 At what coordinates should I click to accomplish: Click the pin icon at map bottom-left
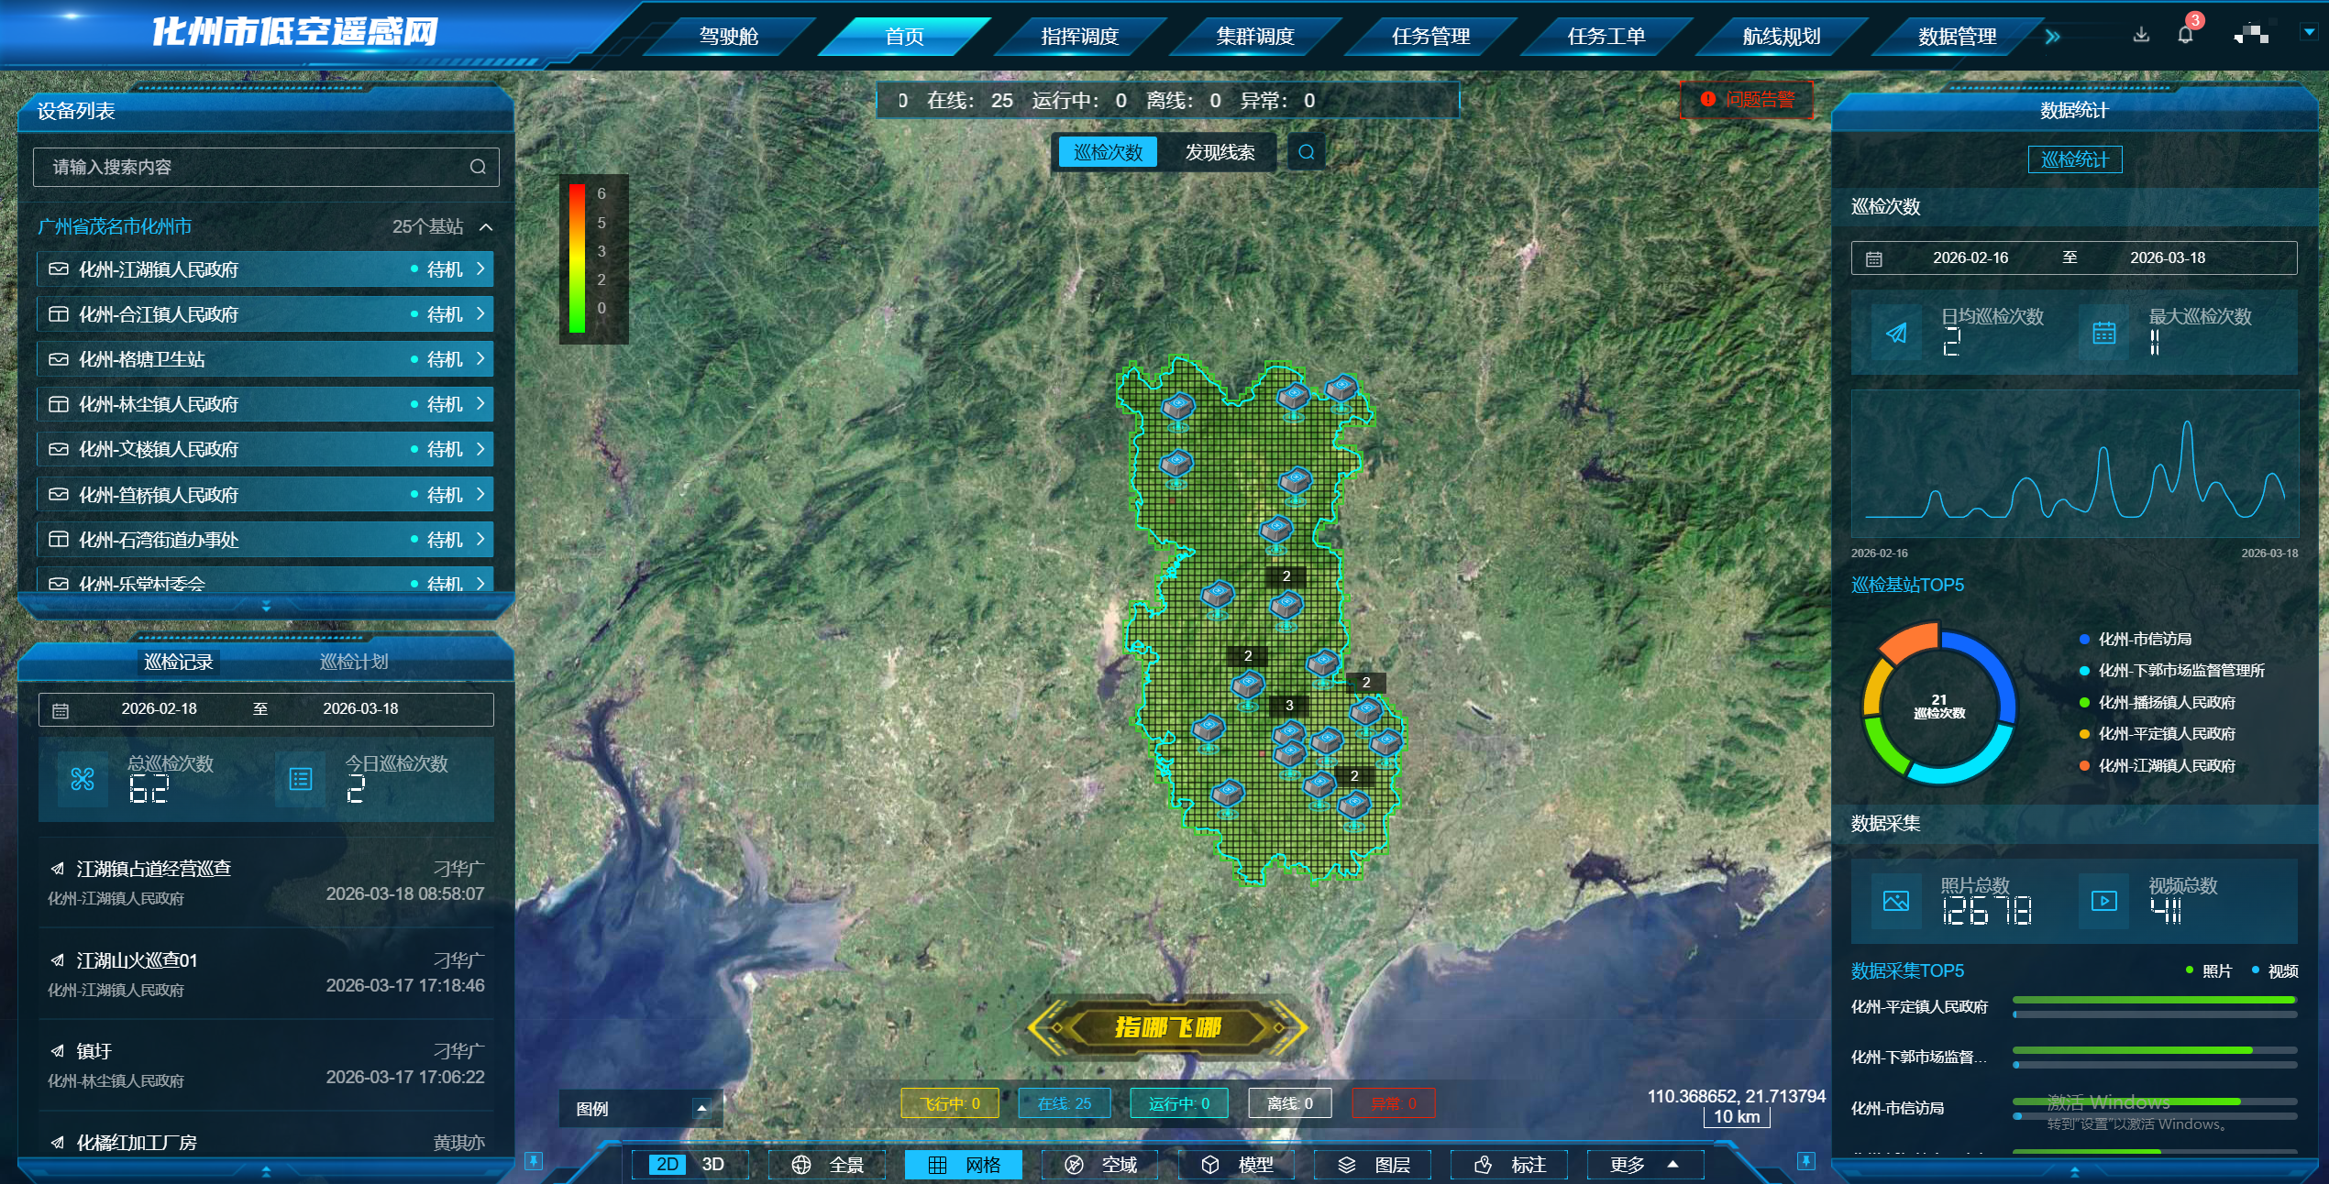533,1161
